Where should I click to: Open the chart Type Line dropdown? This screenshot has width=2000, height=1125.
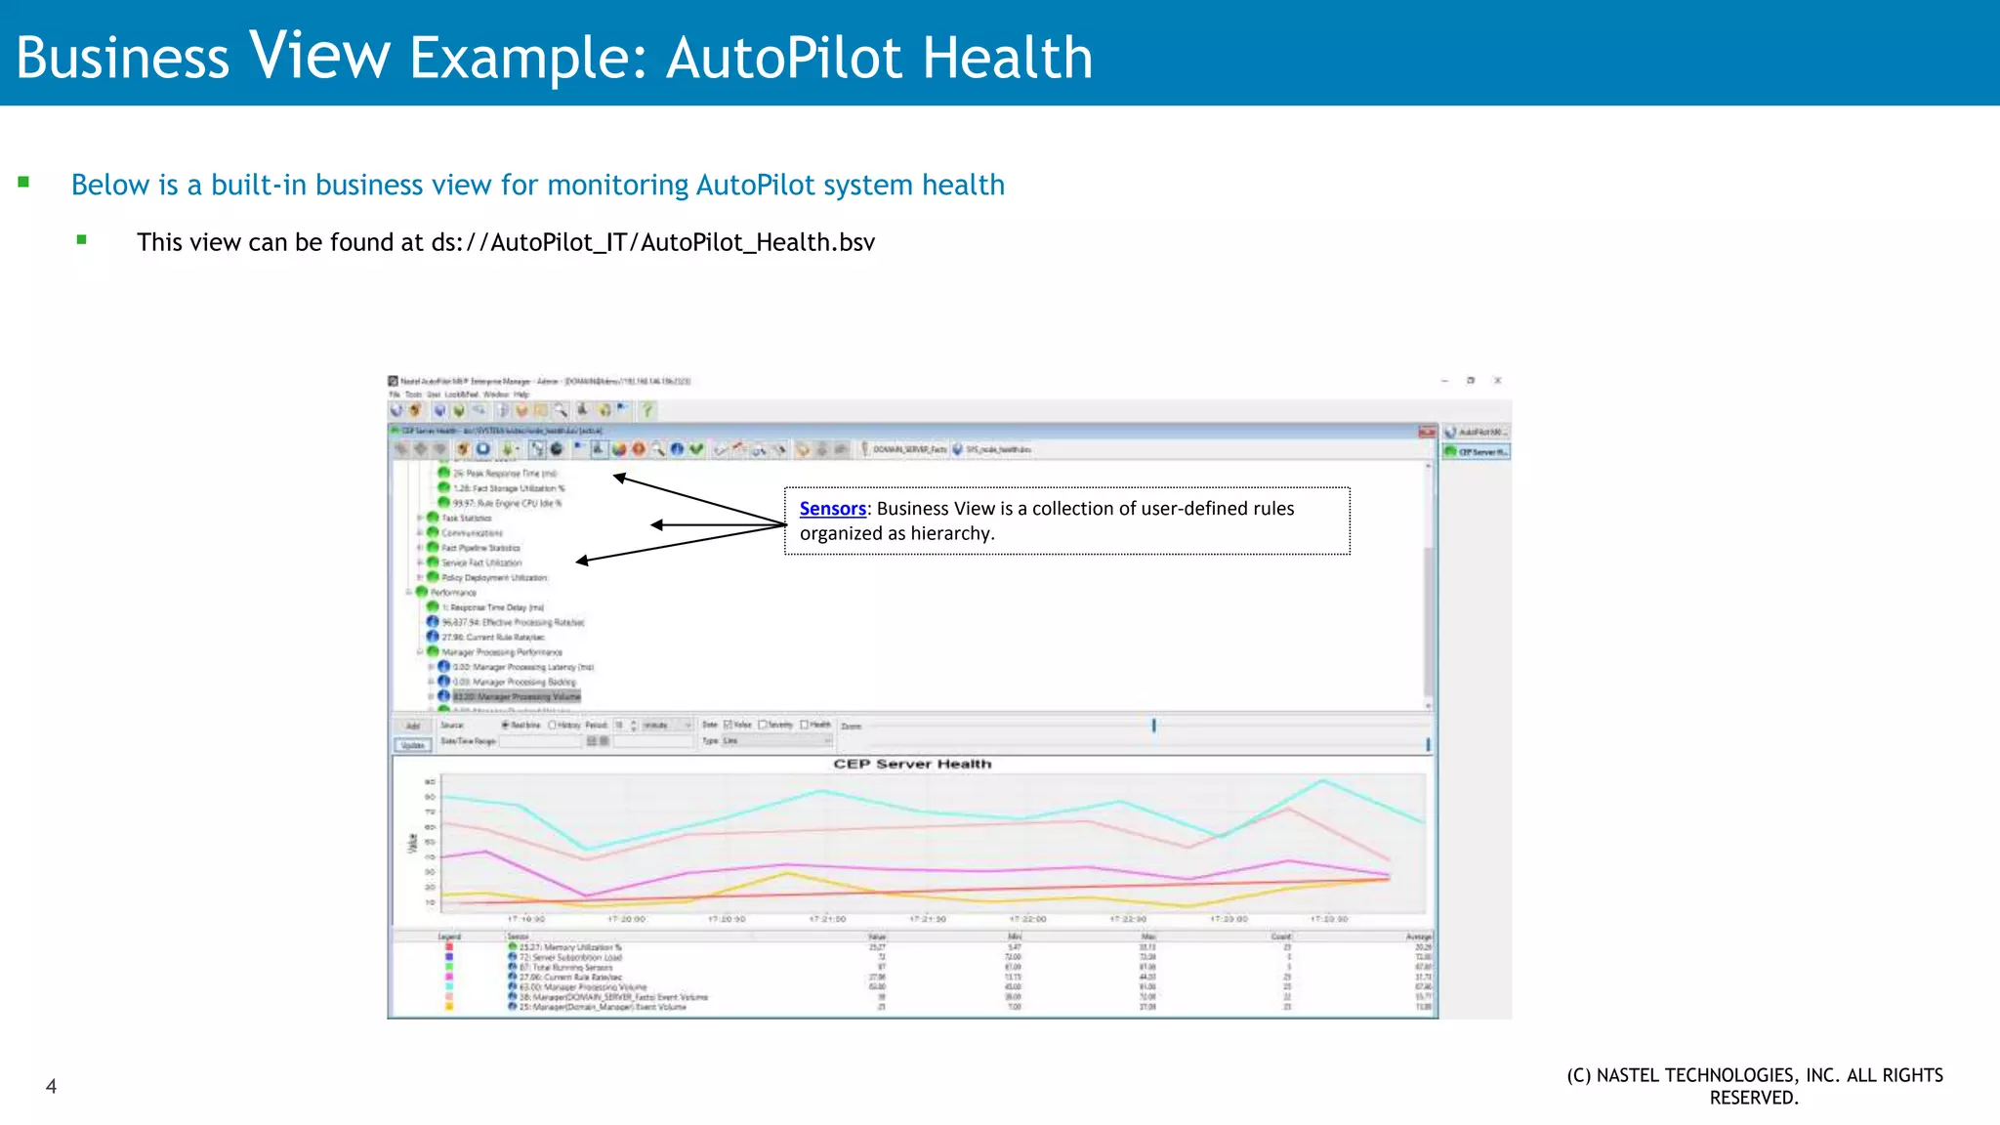(x=776, y=741)
